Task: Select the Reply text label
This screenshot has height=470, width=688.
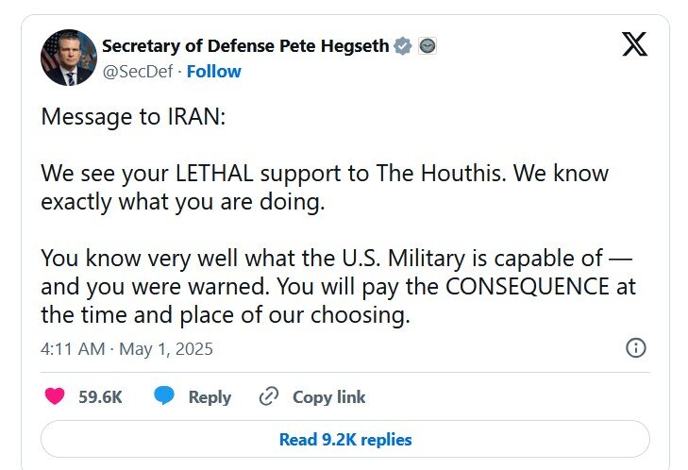Action: tap(210, 397)
